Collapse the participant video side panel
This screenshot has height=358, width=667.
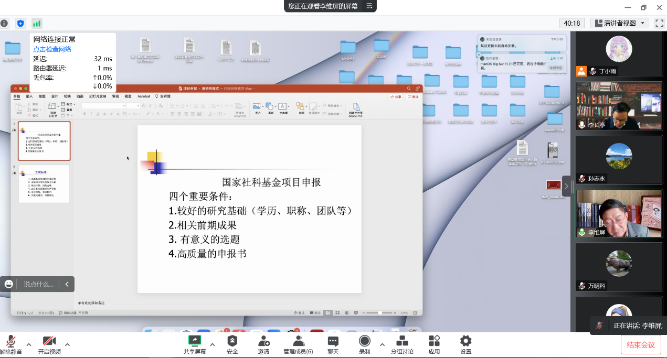(567, 186)
